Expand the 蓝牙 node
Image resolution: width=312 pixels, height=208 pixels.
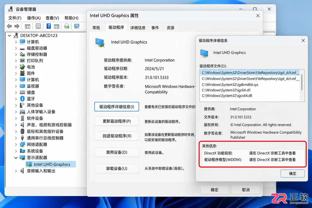pos(16,99)
